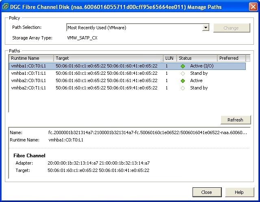The height and width of the screenshot is (202, 260).
Task: Sort by LUN column header
Action: [170, 58]
